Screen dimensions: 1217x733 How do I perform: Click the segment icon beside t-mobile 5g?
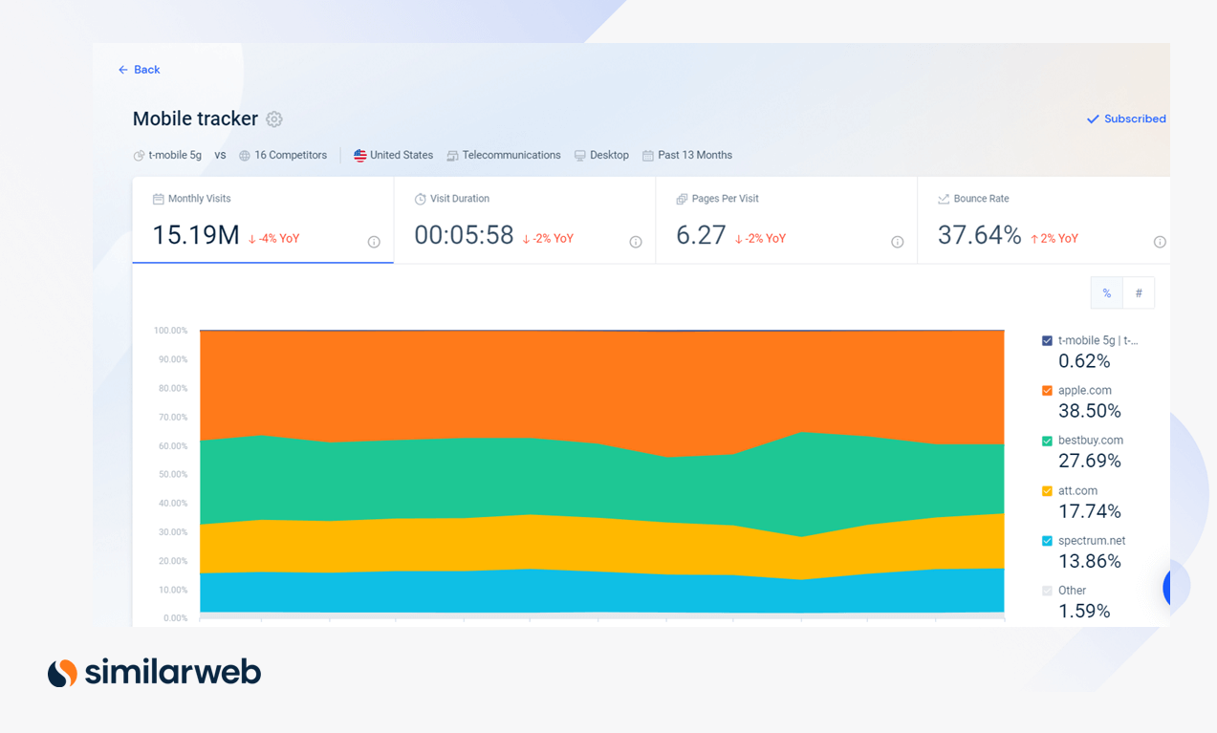pyautogui.click(x=139, y=156)
